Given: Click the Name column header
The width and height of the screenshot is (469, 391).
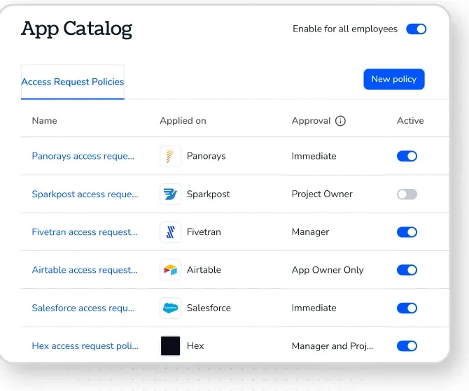Looking at the screenshot, I should pos(44,121).
